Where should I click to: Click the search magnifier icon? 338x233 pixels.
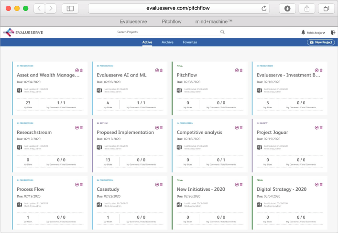point(222,32)
